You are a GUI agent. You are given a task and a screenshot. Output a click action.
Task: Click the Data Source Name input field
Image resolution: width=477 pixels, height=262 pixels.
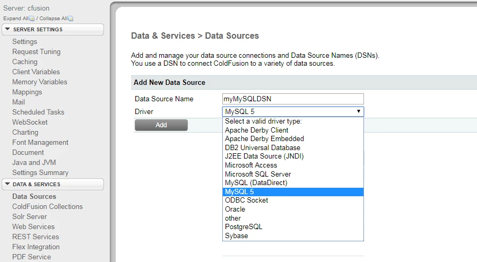[293, 99]
